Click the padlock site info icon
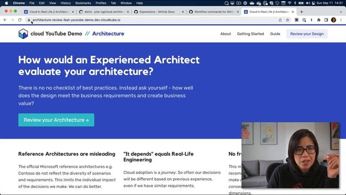Image resolution: width=346 pixels, height=195 pixels. click(29, 20)
